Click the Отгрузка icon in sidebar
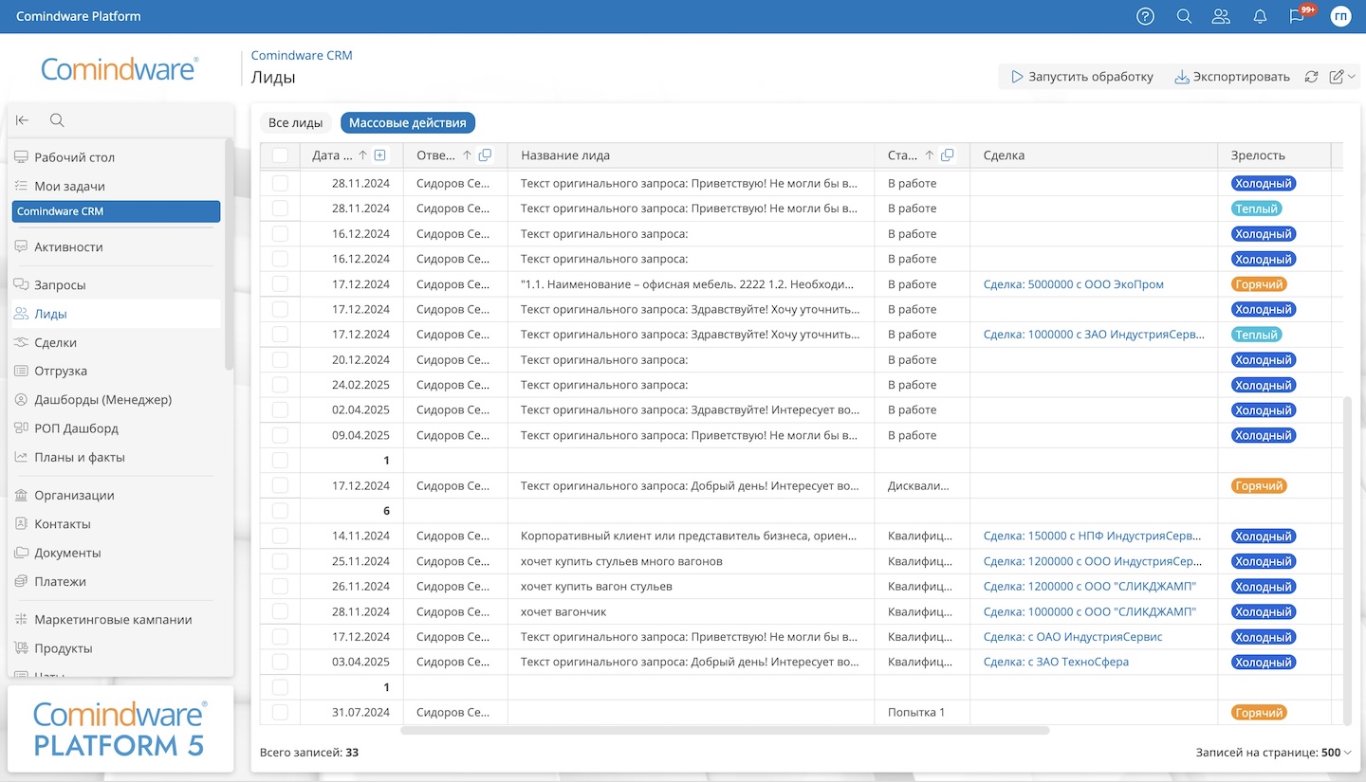1366x782 pixels. [x=21, y=371]
